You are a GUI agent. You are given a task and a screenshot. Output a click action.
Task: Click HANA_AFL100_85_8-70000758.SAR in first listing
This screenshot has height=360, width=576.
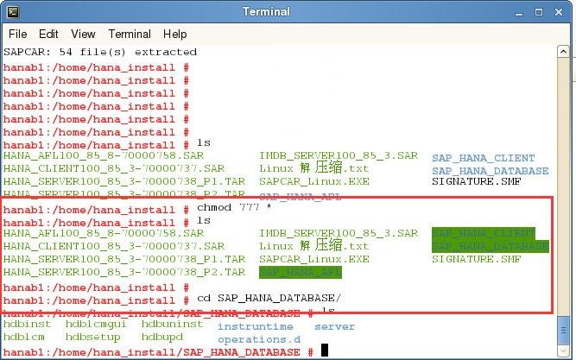(104, 155)
